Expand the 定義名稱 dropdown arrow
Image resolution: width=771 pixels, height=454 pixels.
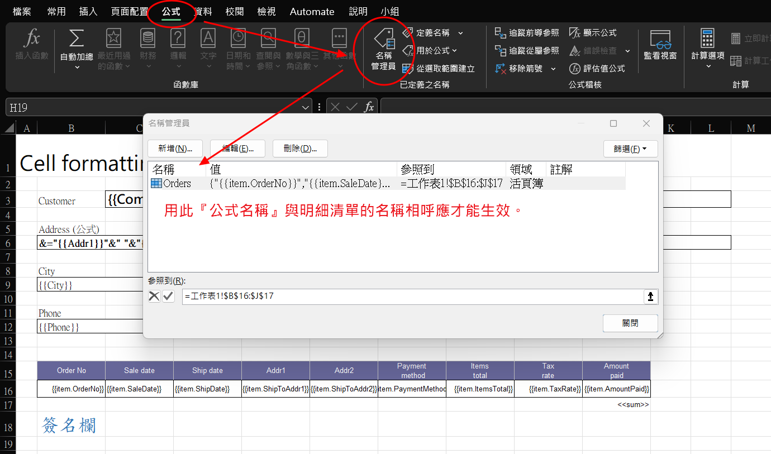pyautogui.click(x=460, y=34)
